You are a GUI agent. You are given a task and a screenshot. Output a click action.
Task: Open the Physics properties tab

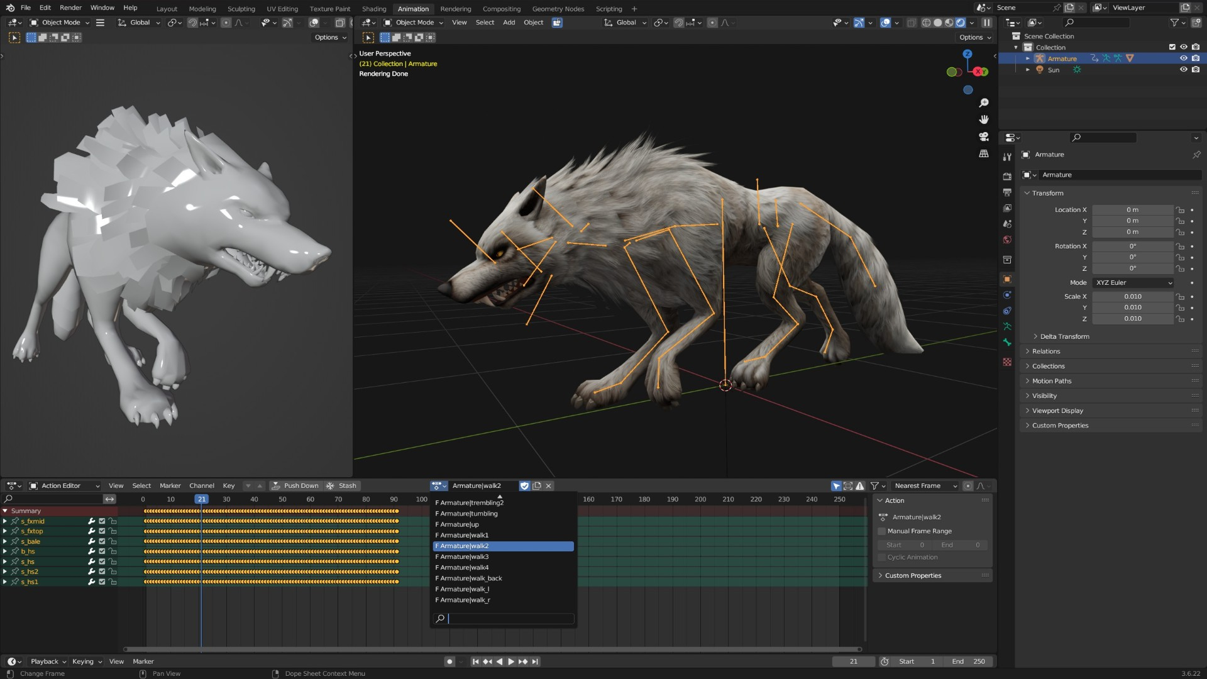click(1007, 295)
